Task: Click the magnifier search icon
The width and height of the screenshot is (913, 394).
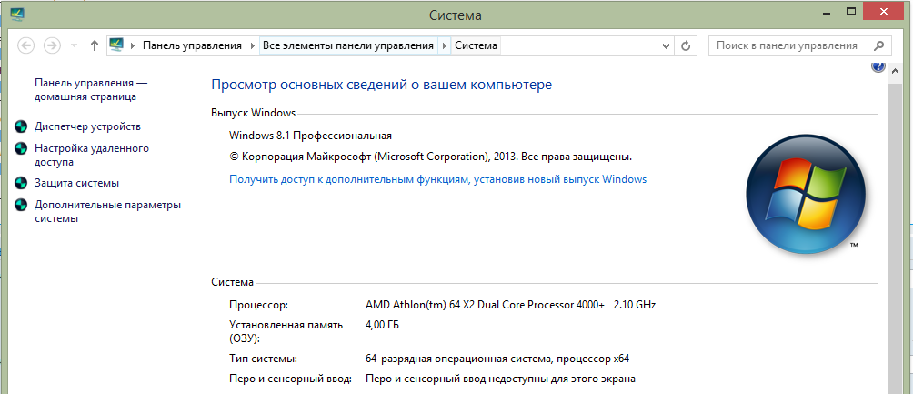Action: [x=878, y=45]
